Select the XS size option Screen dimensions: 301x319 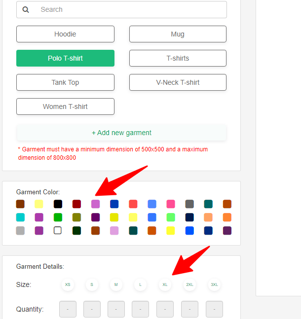coord(68,284)
